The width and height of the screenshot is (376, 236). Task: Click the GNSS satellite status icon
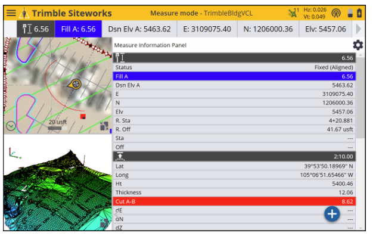(x=293, y=13)
